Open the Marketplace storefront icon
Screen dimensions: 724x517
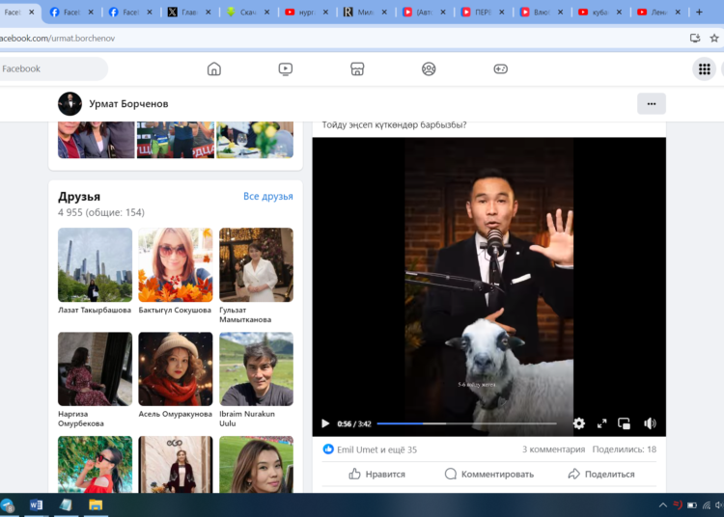(x=357, y=68)
